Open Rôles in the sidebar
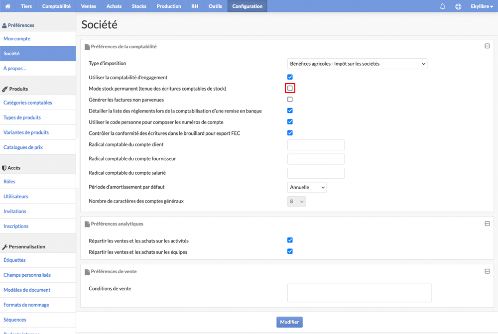 (x=38, y=182)
